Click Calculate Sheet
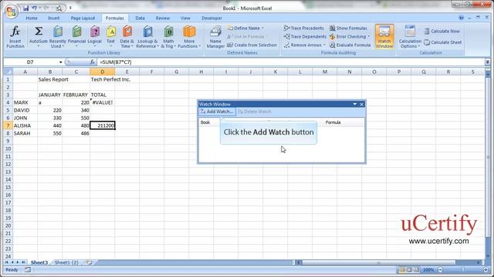This screenshot has width=494, height=277. 442,42
